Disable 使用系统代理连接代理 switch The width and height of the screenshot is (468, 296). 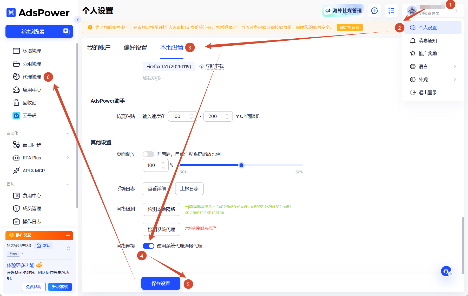pyautogui.click(x=148, y=246)
